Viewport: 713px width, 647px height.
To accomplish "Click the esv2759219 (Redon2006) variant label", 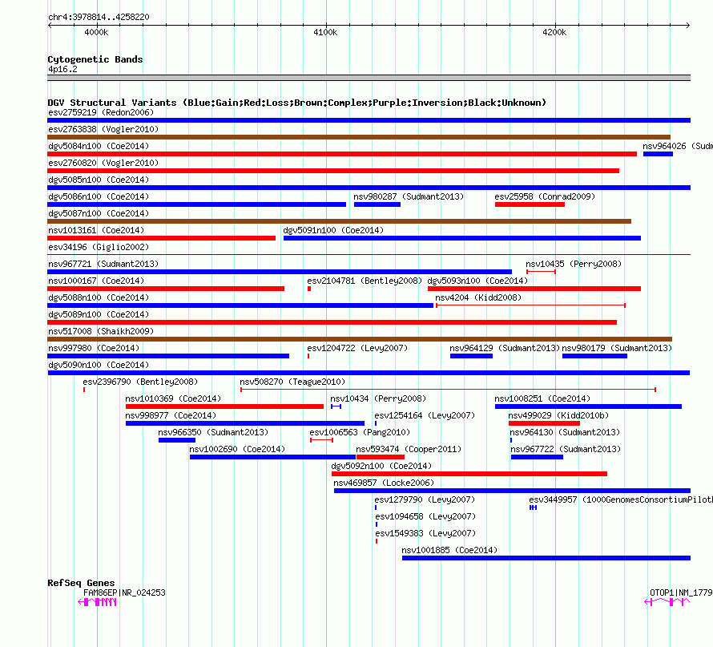I will pos(101,112).
